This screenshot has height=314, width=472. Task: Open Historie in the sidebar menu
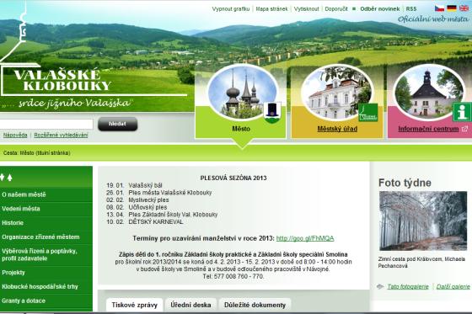[13, 223]
